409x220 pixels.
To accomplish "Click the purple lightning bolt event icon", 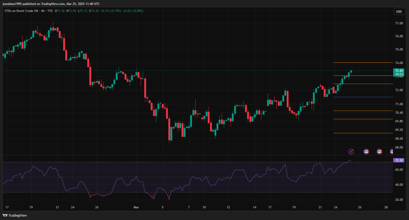I will [351, 152].
